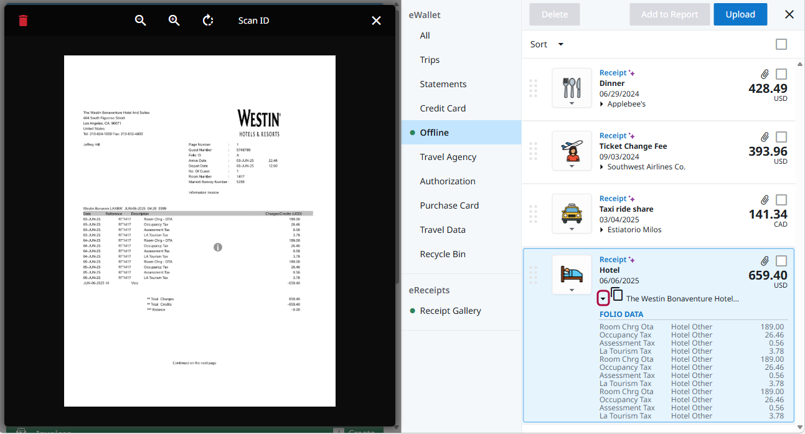Screen dimensions: 805x434
Task: Switch to the Trips category in eWallet
Action: [x=430, y=59]
